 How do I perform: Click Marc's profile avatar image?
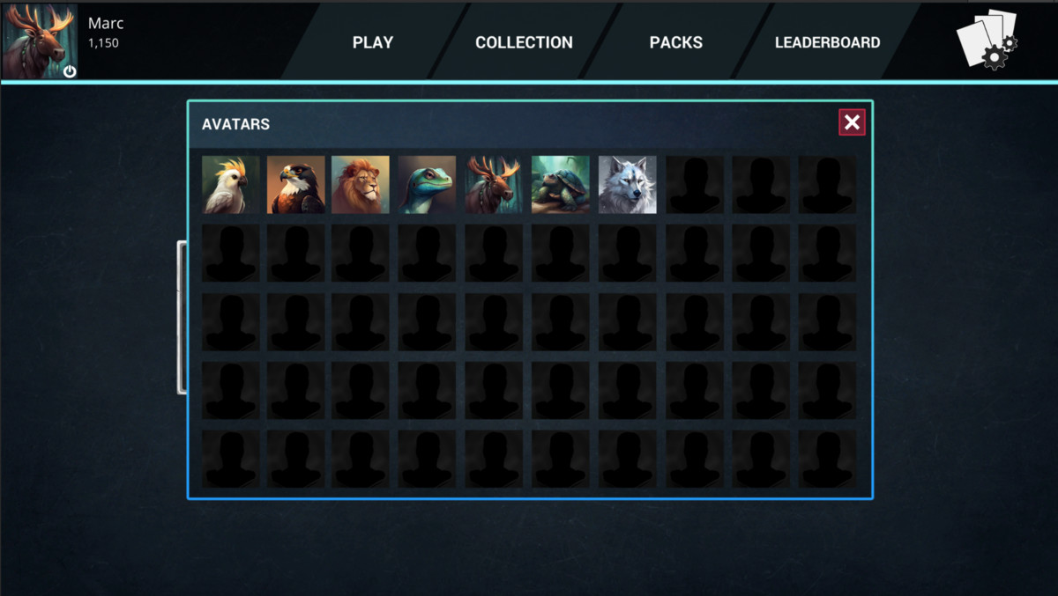(40, 41)
